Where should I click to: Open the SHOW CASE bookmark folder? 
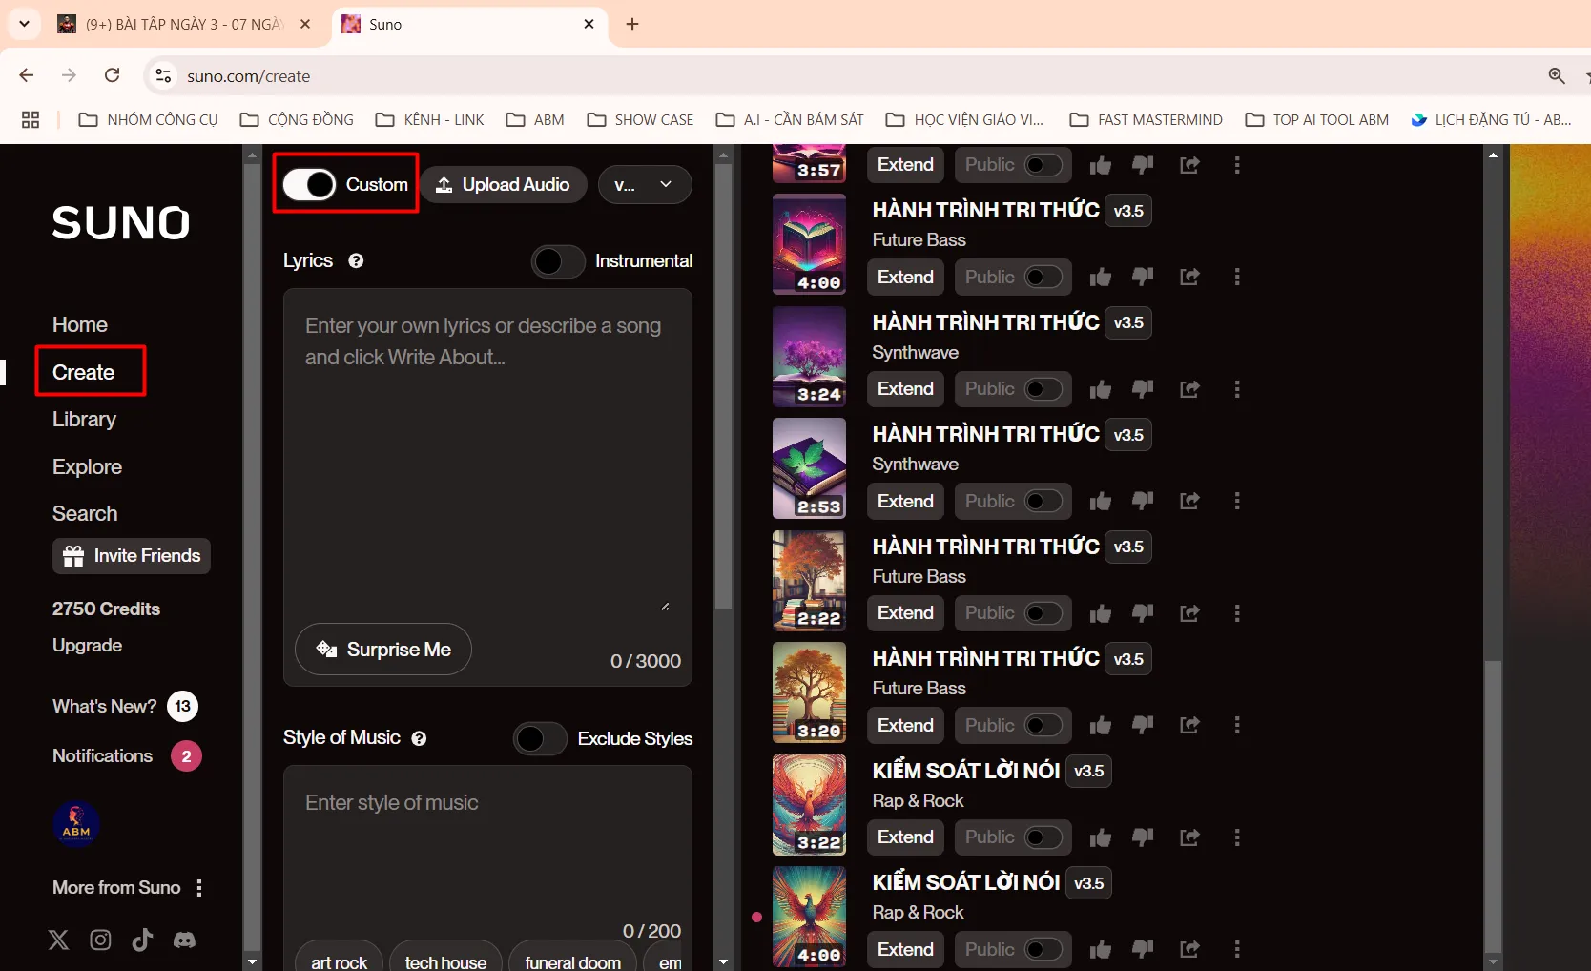click(x=640, y=119)
